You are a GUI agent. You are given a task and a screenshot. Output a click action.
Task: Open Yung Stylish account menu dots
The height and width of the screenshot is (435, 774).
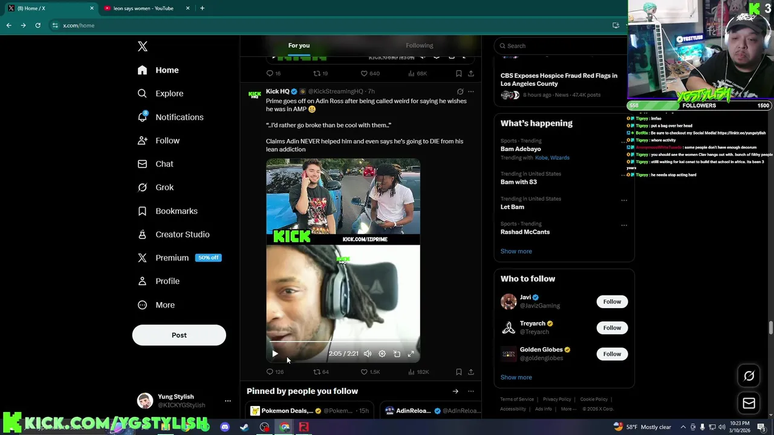click(228, 401)
